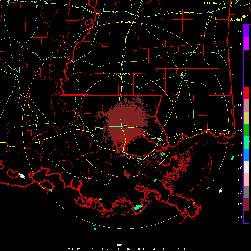251x251 pixels.
Task: Click the GC legend label
Action: point(239,192)
